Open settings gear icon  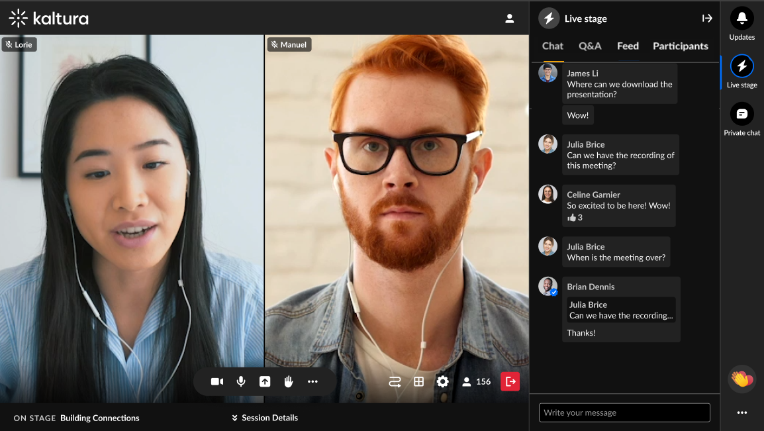442,382
